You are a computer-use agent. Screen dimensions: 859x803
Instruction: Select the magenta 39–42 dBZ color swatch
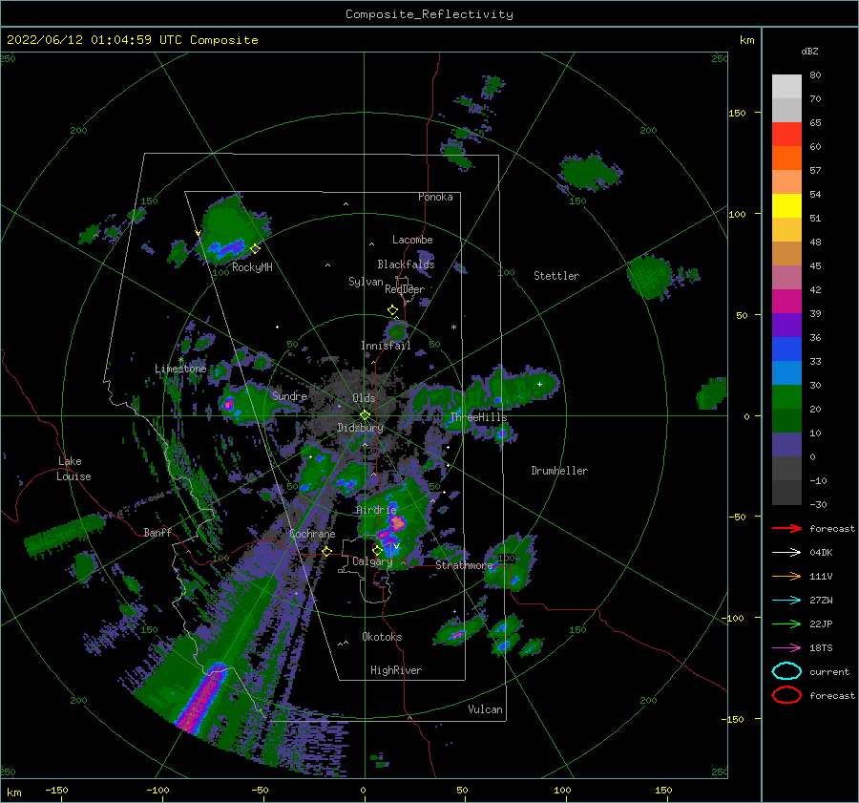point(786,302)
